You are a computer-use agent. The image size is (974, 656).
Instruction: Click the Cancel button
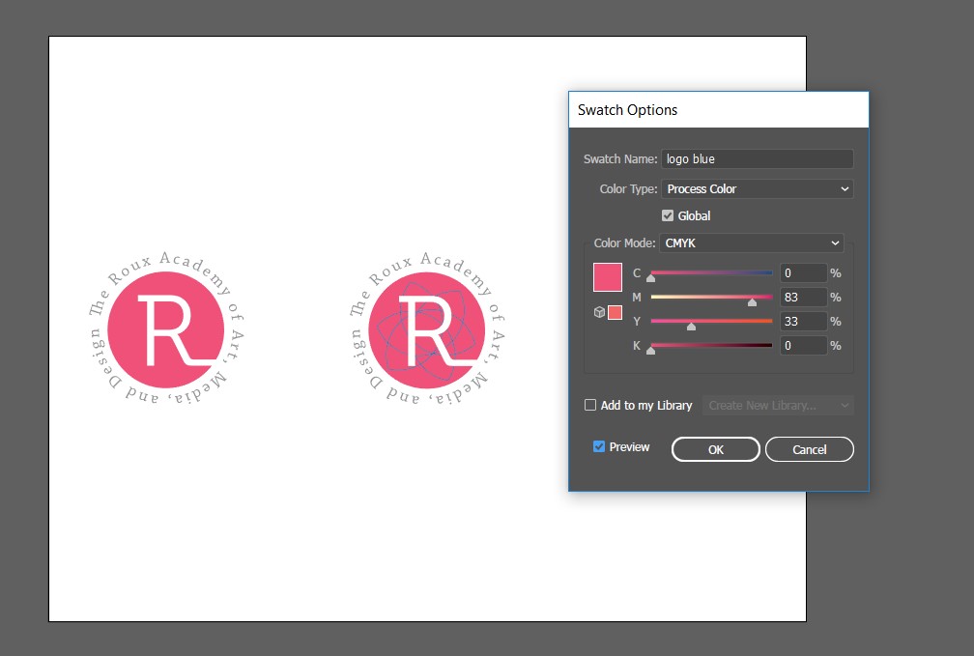click(810, 449)
